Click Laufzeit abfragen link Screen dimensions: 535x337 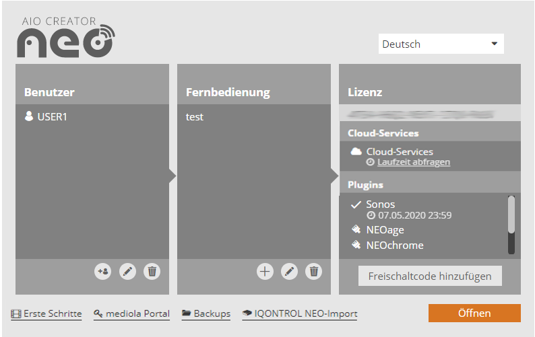coord(414,162)
